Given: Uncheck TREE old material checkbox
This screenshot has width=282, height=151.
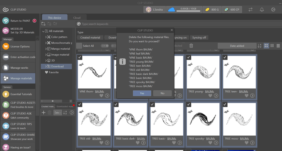Looking at the screenshot, I should click(80, 104).
